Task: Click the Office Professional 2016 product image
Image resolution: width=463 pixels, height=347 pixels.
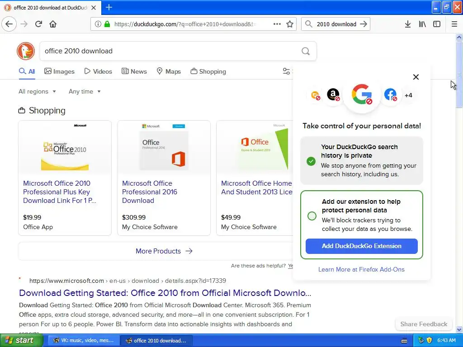Action: (x=164, y=148)
